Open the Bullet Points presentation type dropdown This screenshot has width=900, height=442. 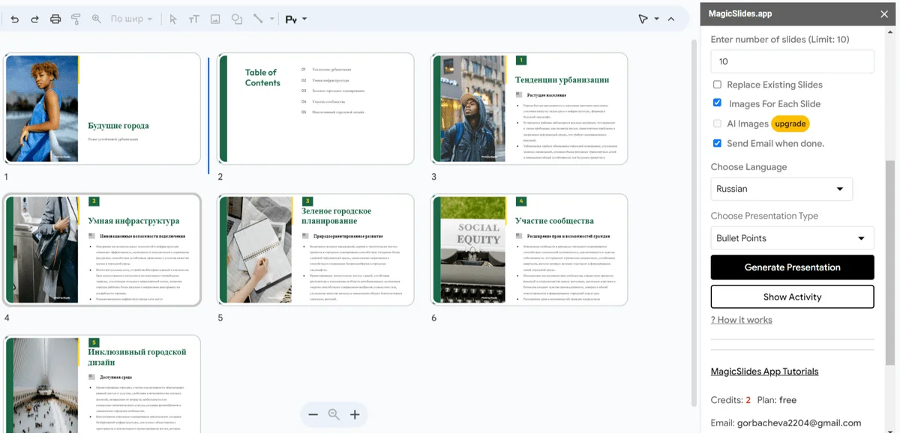[792, 238]
